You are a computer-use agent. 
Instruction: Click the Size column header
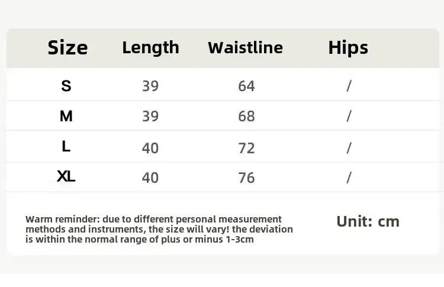pos(67,47)
